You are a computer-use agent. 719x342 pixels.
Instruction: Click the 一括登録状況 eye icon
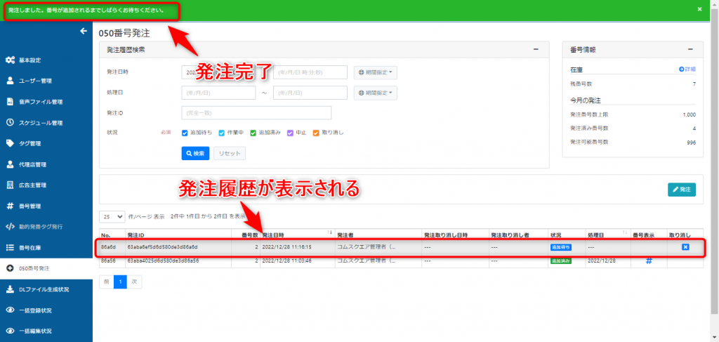pyautogui.click(x=10, y=310)
